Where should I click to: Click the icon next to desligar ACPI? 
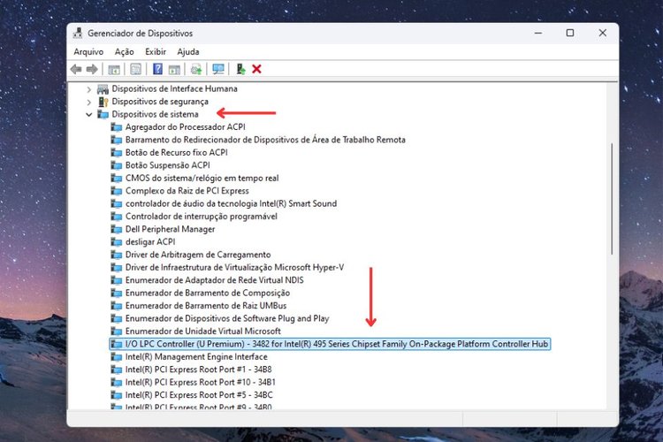pos(117,242)
